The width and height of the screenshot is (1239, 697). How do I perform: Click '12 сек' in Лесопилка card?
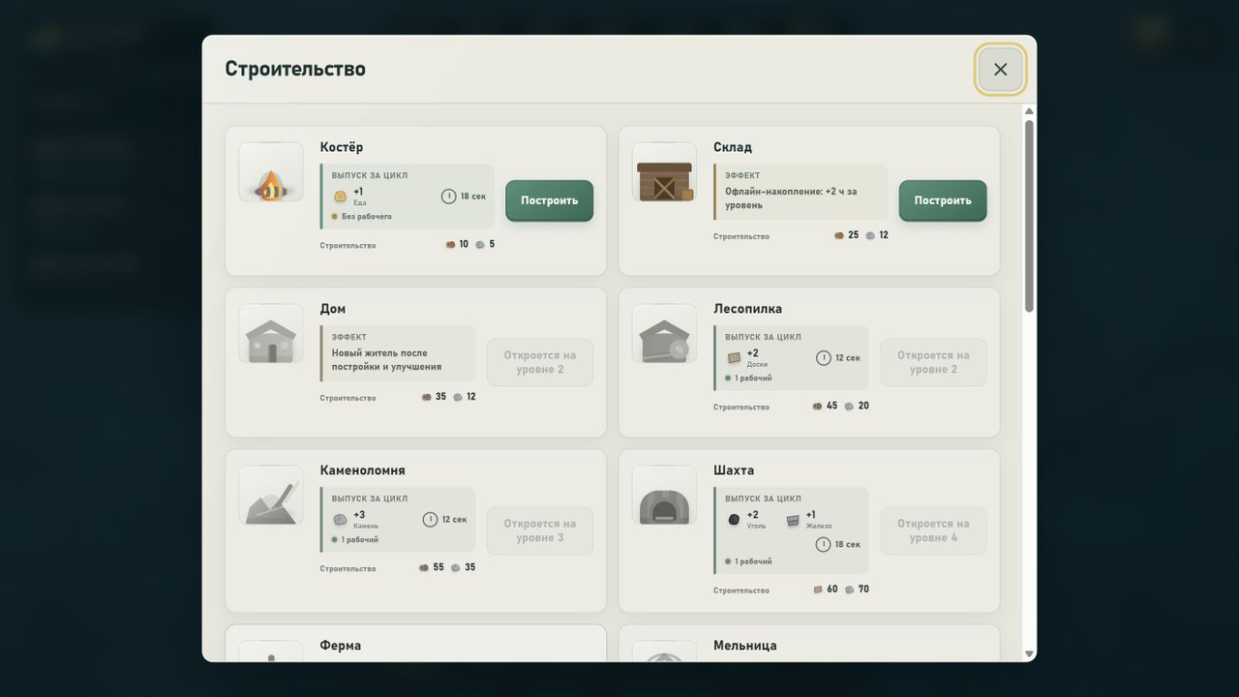coord(847,358)
